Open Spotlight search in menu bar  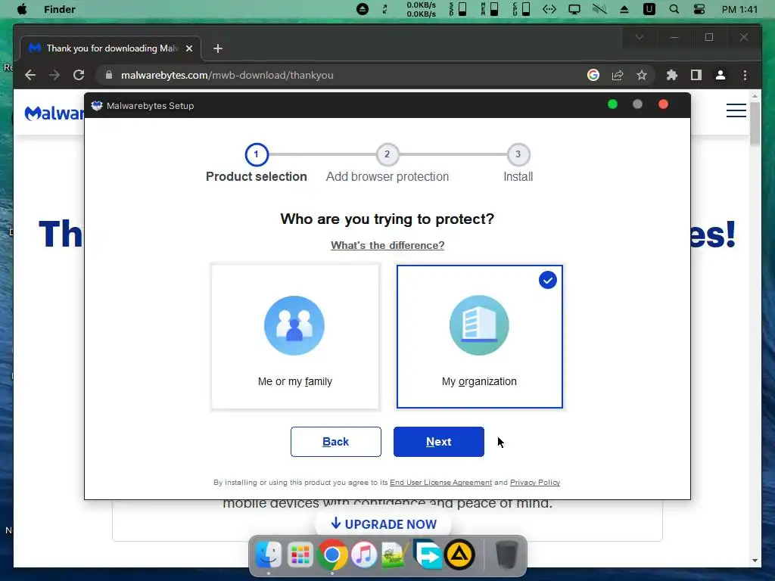point(674,9)
